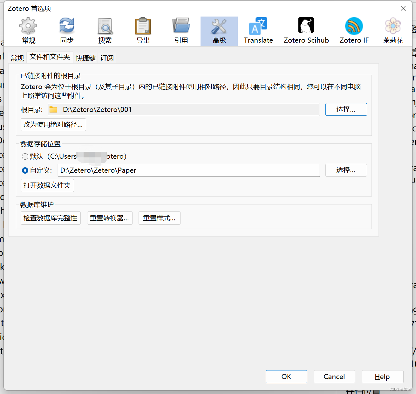Screen dimensions: 416x394
Task: Switch to the 文件和文件夹 sub-tab
Action: click(50, 57)
